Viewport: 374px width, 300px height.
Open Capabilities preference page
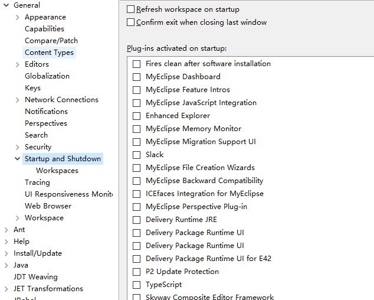44,29
